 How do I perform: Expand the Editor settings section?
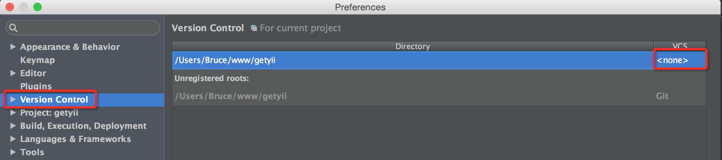[x=13, y=73]
